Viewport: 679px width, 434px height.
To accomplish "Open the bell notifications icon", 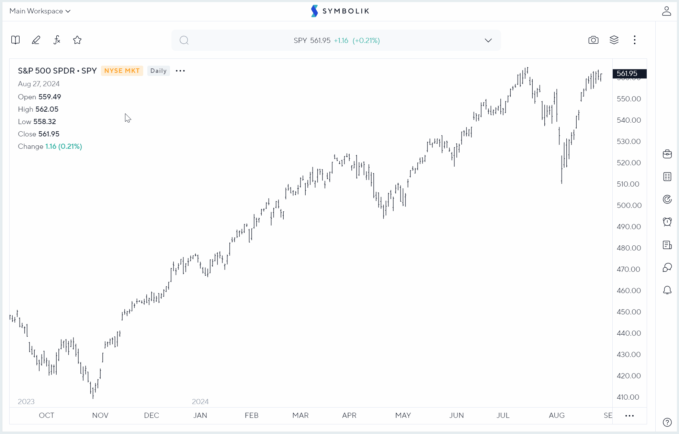I will 667,290.
